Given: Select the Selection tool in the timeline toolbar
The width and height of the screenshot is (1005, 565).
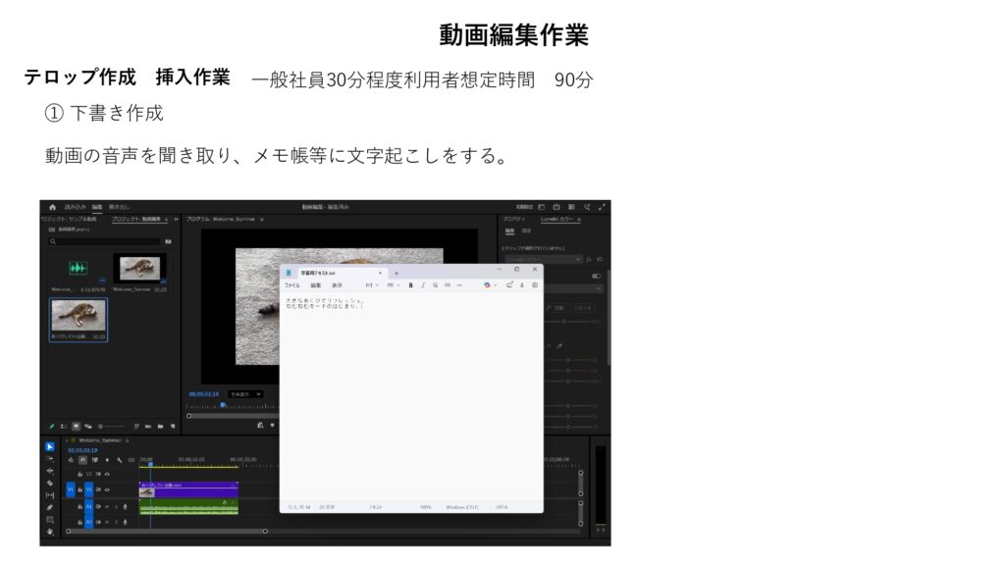Looking at the screenshot, I should [x=50, y=446].
